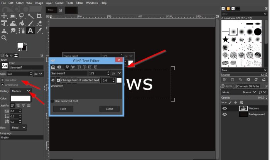Select the Text tool in toolbox
The height and width of the screenshot is (160, 270).
[x=30, y=30]
